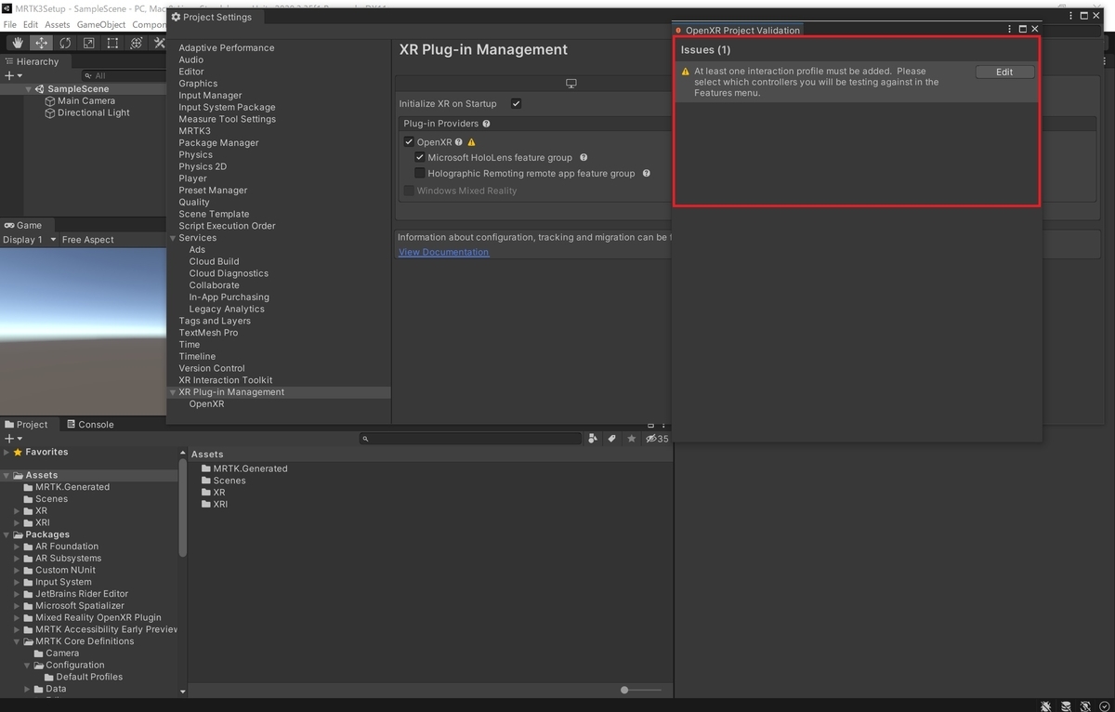The height and width of the screenshot is (712, 1115).
Task: Expand the Favorites section in Project
Action: point(7,452)
